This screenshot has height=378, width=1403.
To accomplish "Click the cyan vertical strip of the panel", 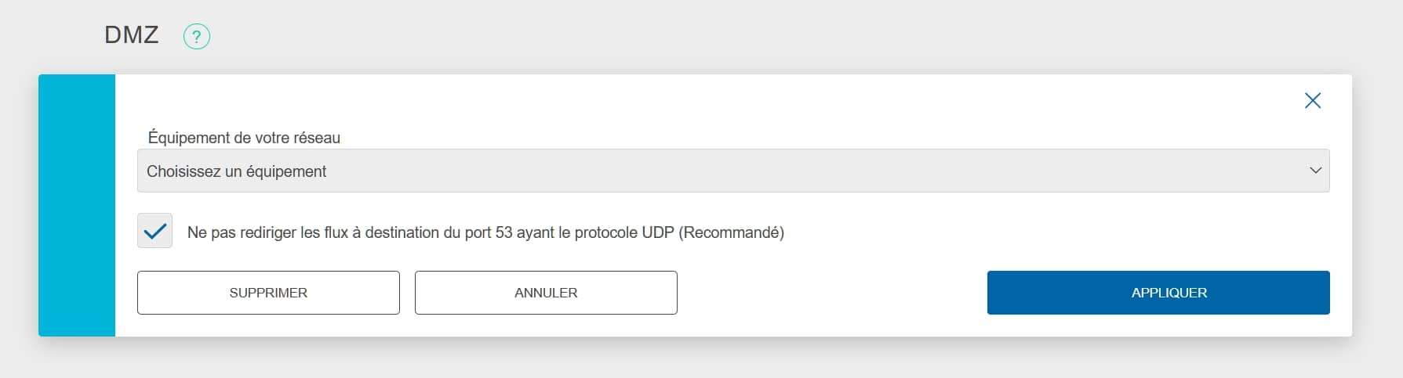I will point(77,205).
